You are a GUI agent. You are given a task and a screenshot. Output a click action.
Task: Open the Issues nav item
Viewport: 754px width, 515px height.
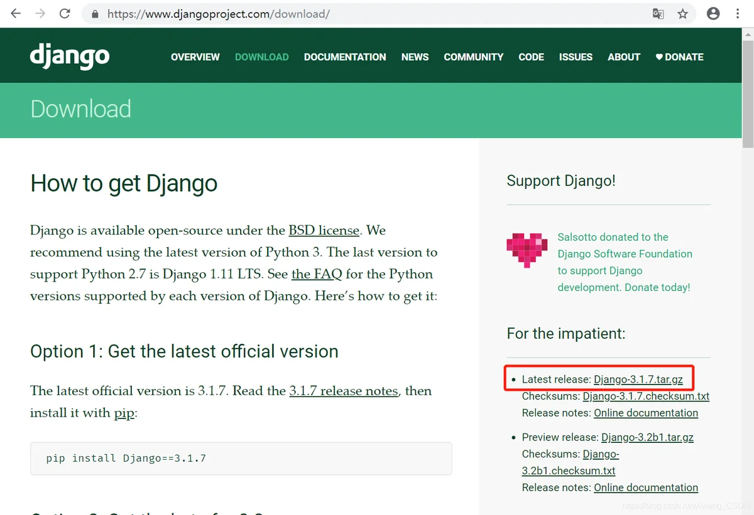(x=576, y=57)
